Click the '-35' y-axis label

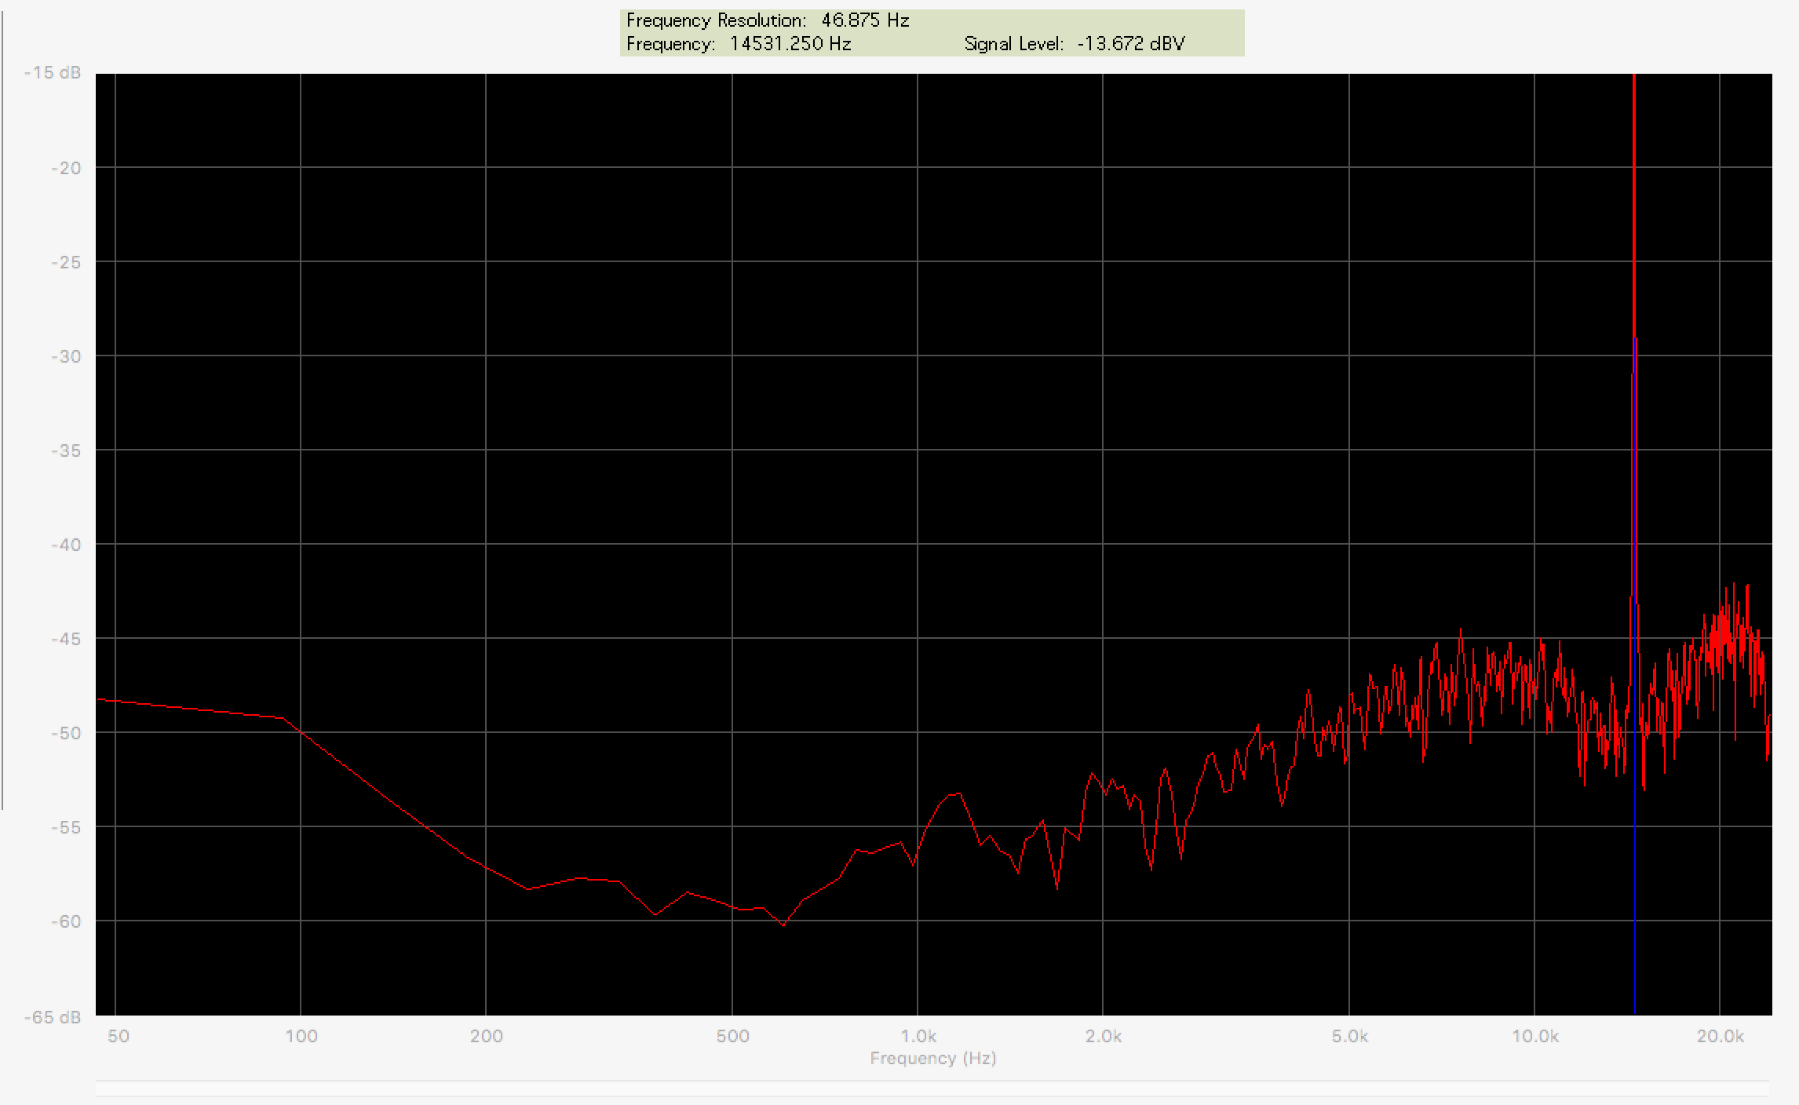coord(66,450)
